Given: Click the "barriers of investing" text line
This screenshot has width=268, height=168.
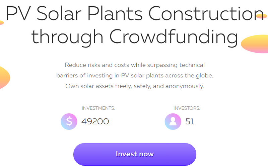Looking at the screenshot, I should tap(134, 75).
